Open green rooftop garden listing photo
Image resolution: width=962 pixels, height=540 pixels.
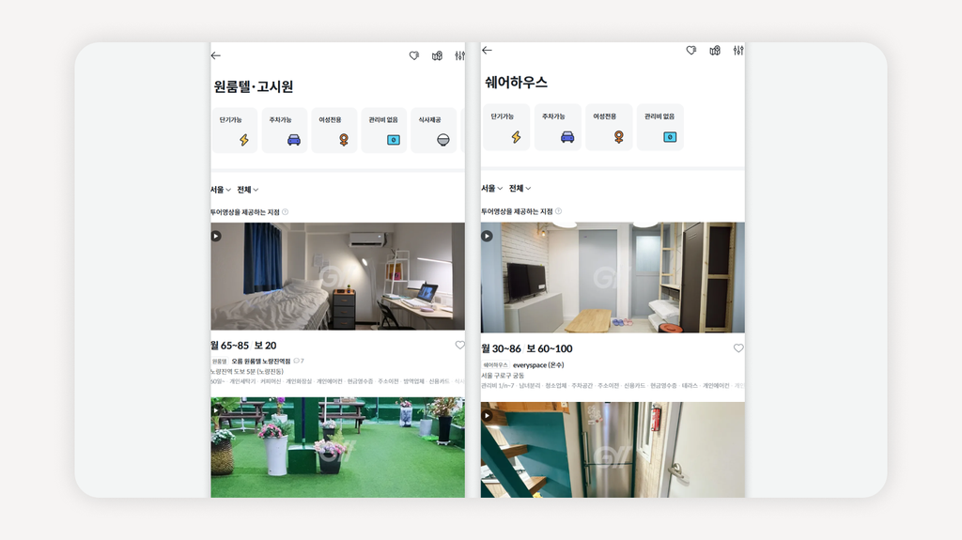(x=338, y=447)
